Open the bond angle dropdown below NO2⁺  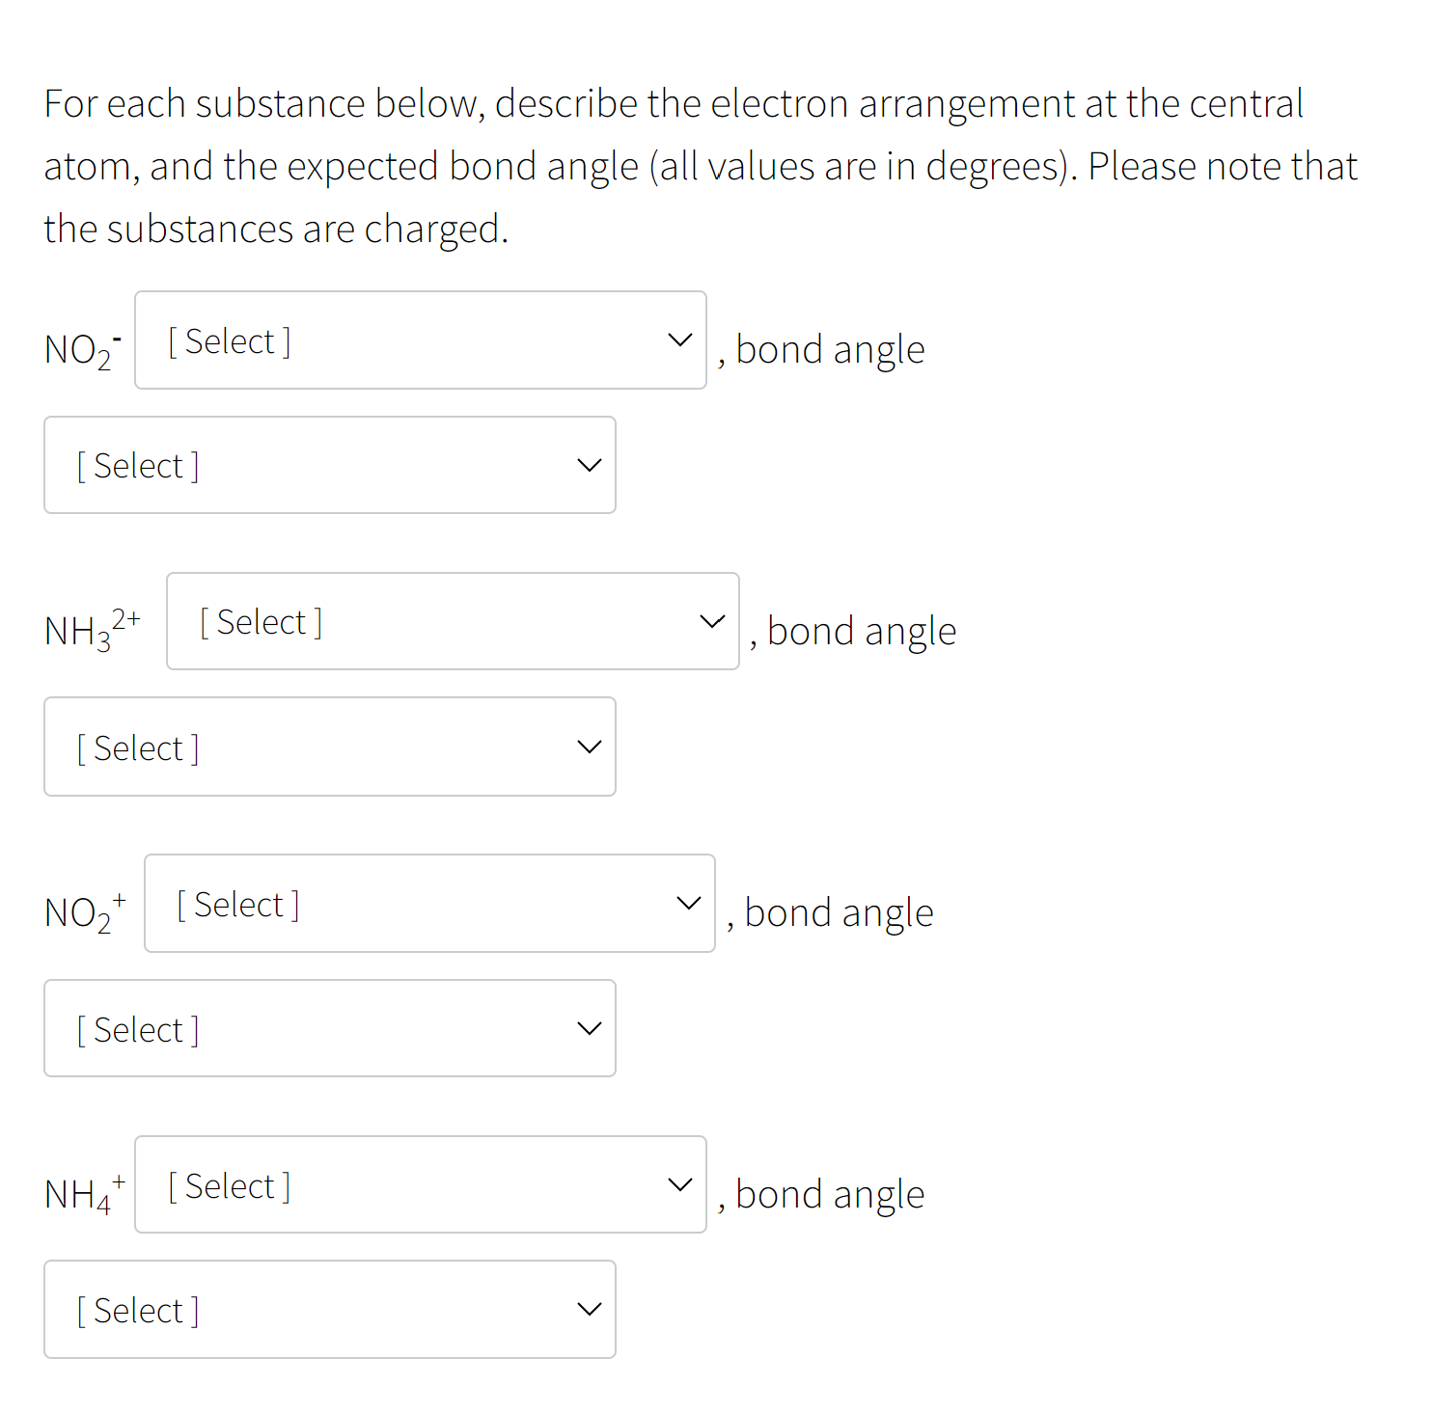click(x=329, y=1028)
